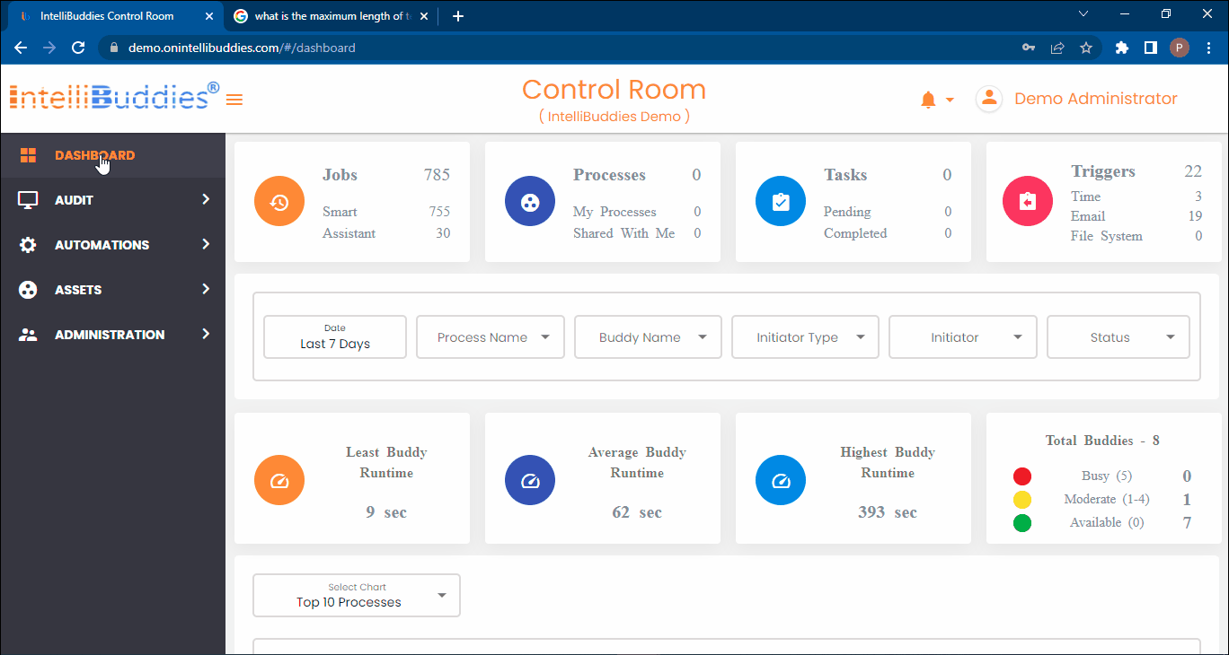Open the Initiator dropdown
The image size is (1229, 655).
[963, 337]
